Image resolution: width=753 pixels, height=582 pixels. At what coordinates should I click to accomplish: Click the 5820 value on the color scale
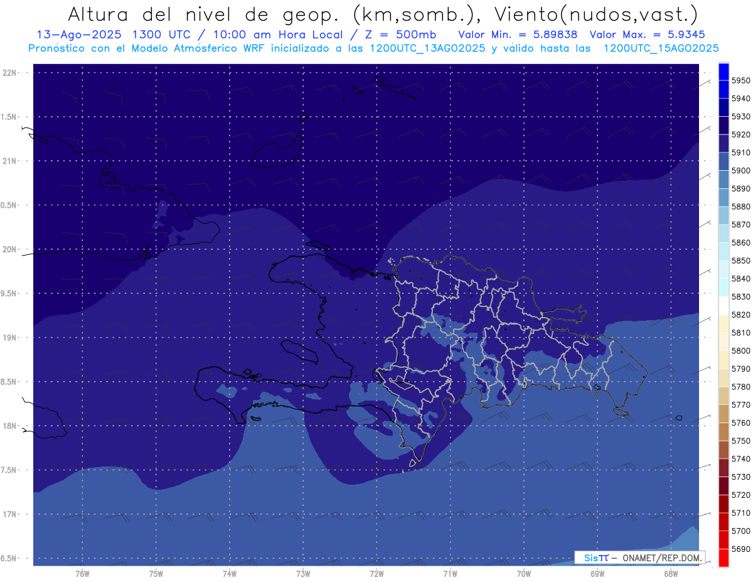click(740, 315)
